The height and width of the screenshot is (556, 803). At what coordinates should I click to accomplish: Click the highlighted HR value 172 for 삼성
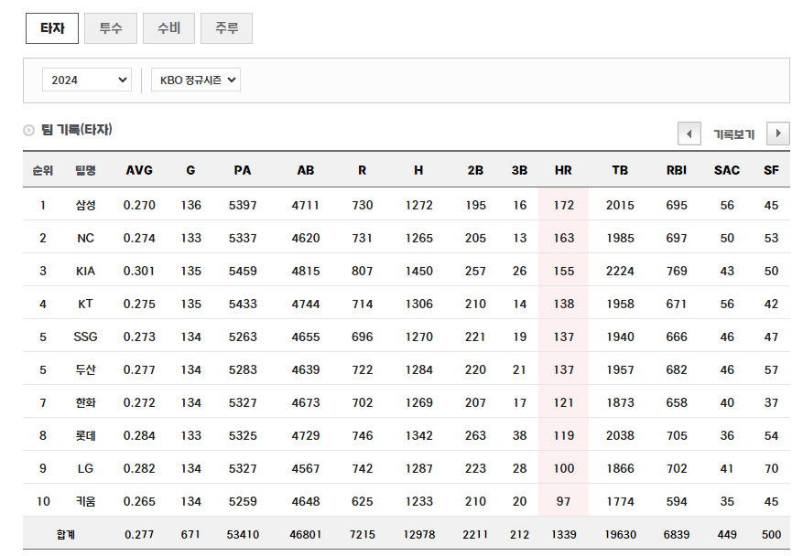[x=562, y=205]
